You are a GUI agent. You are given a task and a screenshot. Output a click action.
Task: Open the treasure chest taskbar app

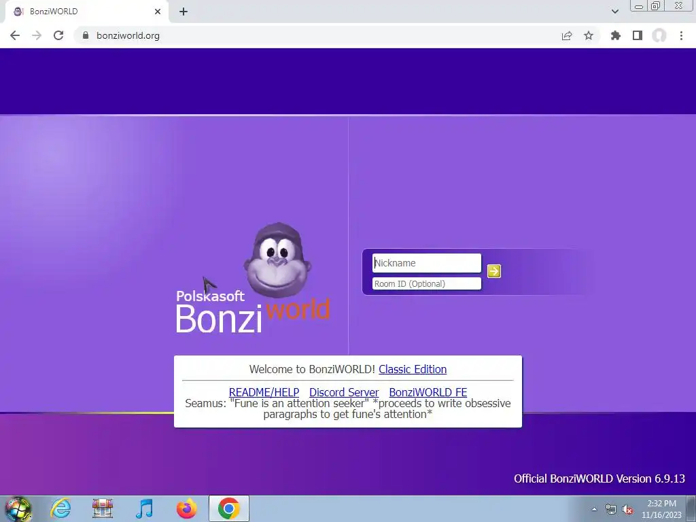103,508
